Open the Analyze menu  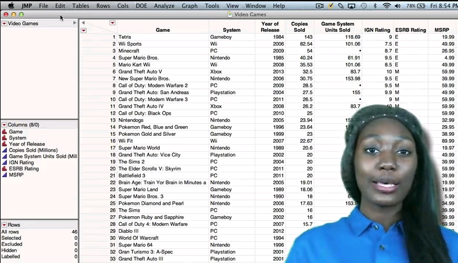[164, 6]
